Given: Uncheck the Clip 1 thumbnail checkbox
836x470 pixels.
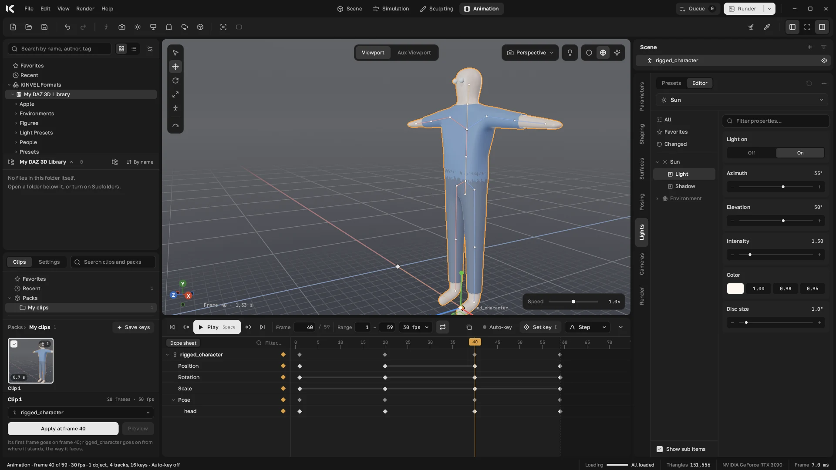Looking at the screenshot, I should pos(14,344).
